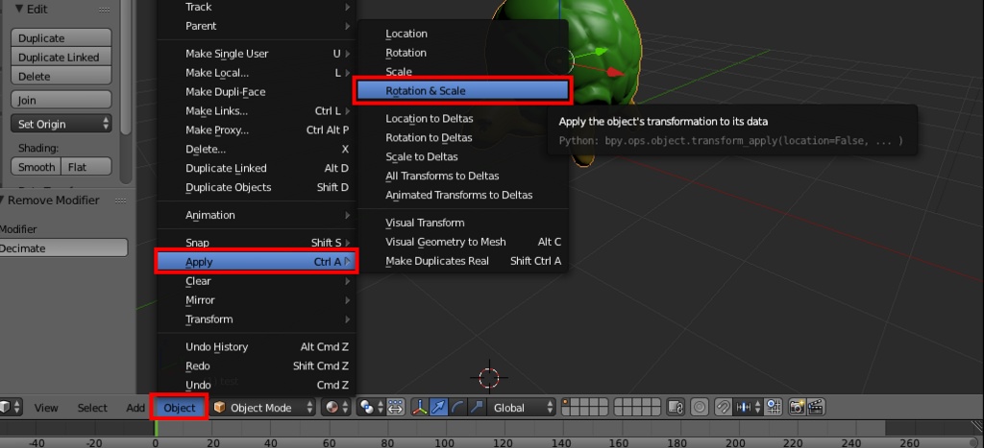984x448 pixels.
Task: Choose Visual Transform entry
Action: (x=462, y=223)
